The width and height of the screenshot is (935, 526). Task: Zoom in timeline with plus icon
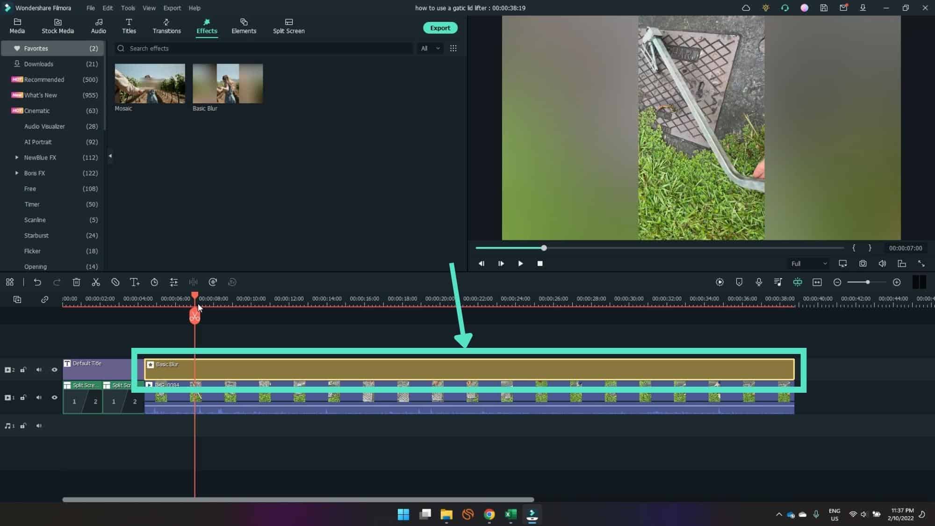897,282
